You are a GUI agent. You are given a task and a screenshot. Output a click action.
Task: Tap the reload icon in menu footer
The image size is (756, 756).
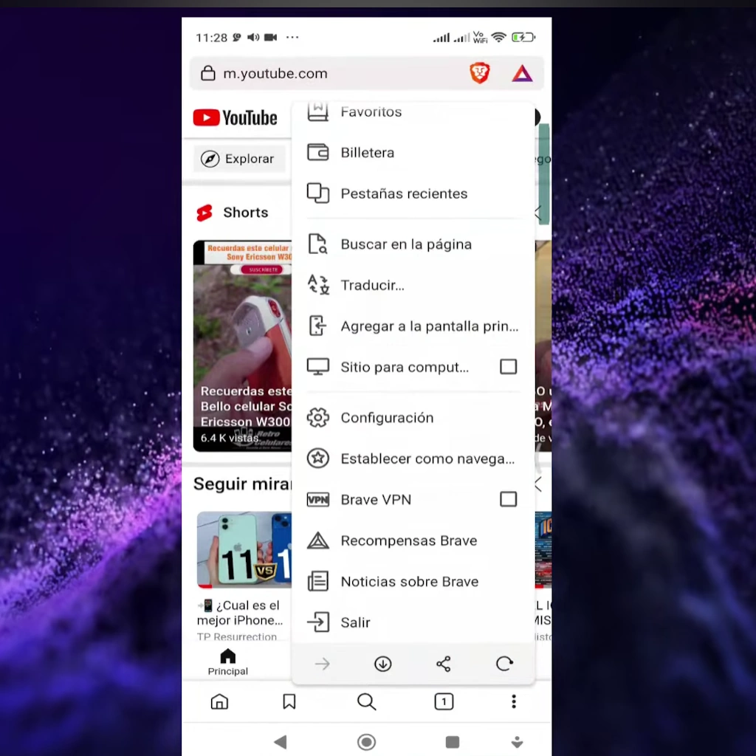[504, 664]
